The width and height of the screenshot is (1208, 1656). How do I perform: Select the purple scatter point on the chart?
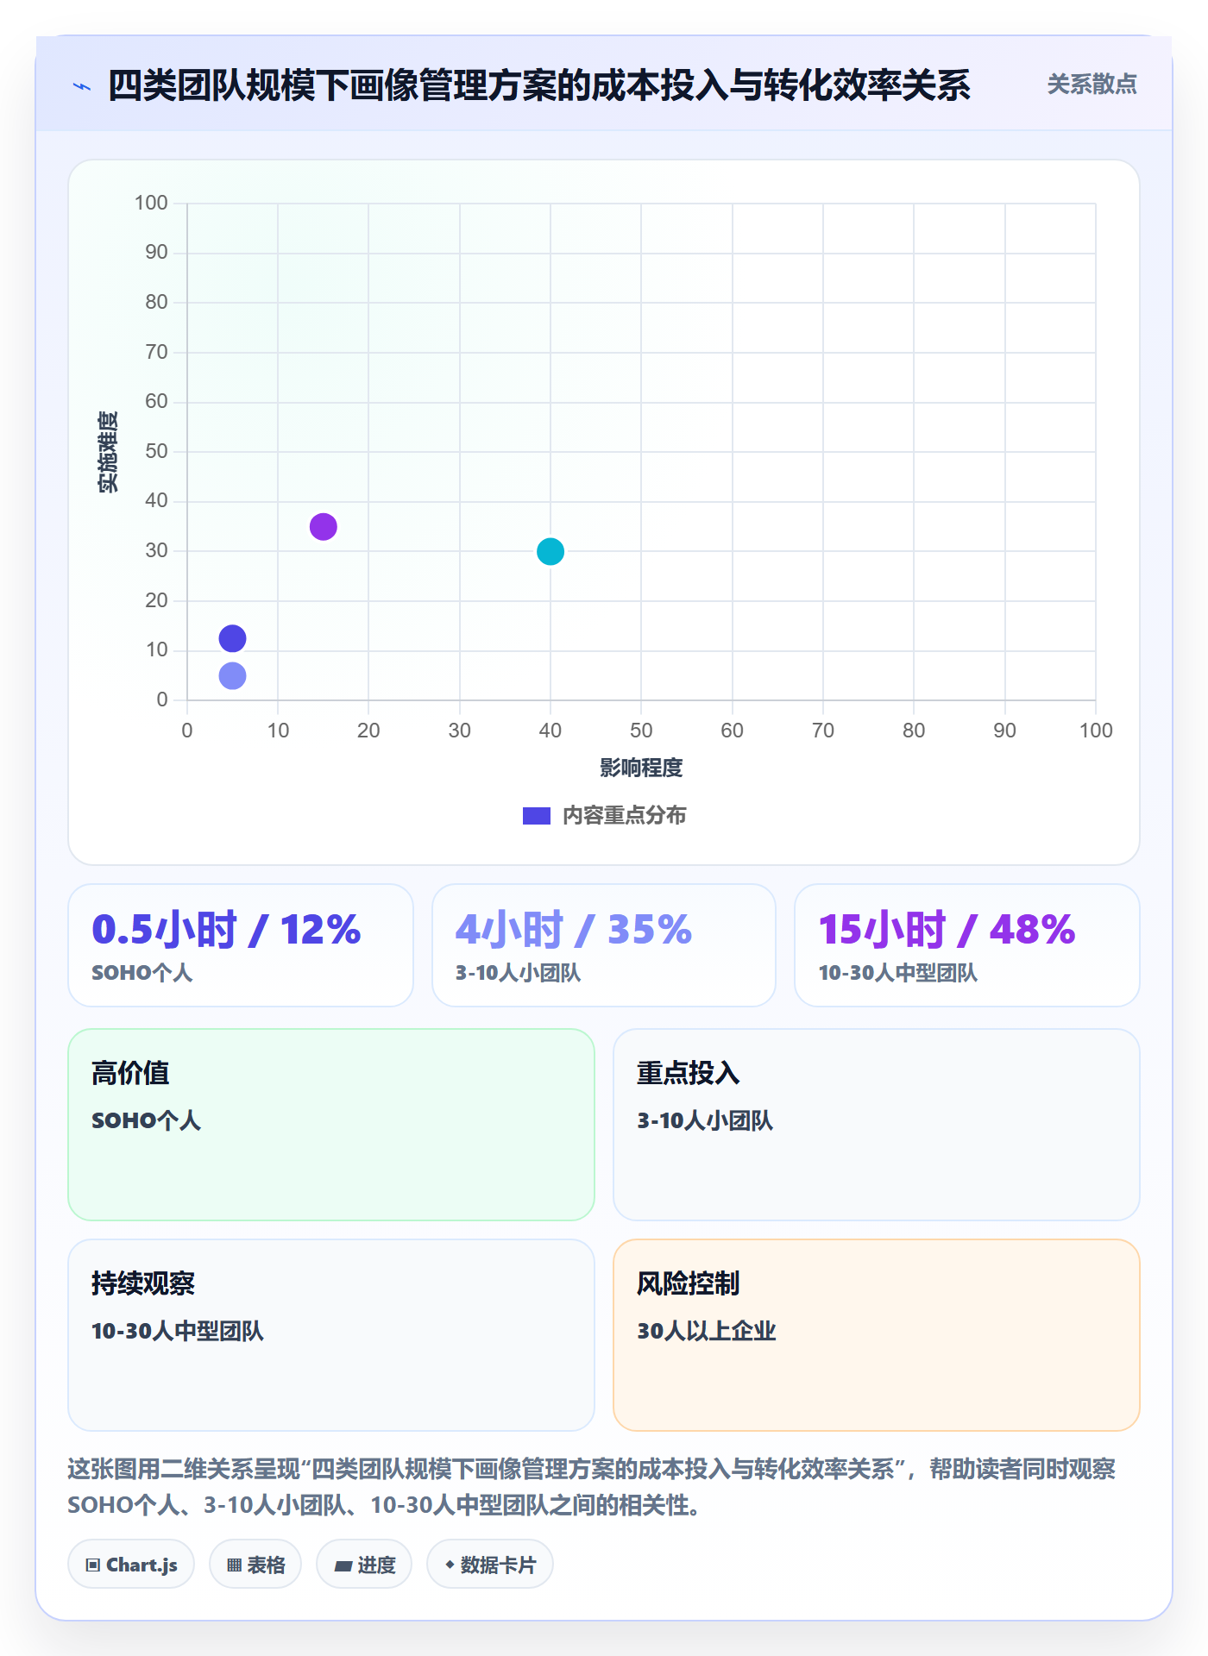pos(323,526)
